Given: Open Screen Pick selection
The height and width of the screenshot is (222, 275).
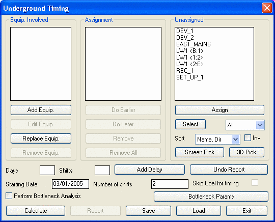Looking at the screenshot, I should tap(200, 152).
